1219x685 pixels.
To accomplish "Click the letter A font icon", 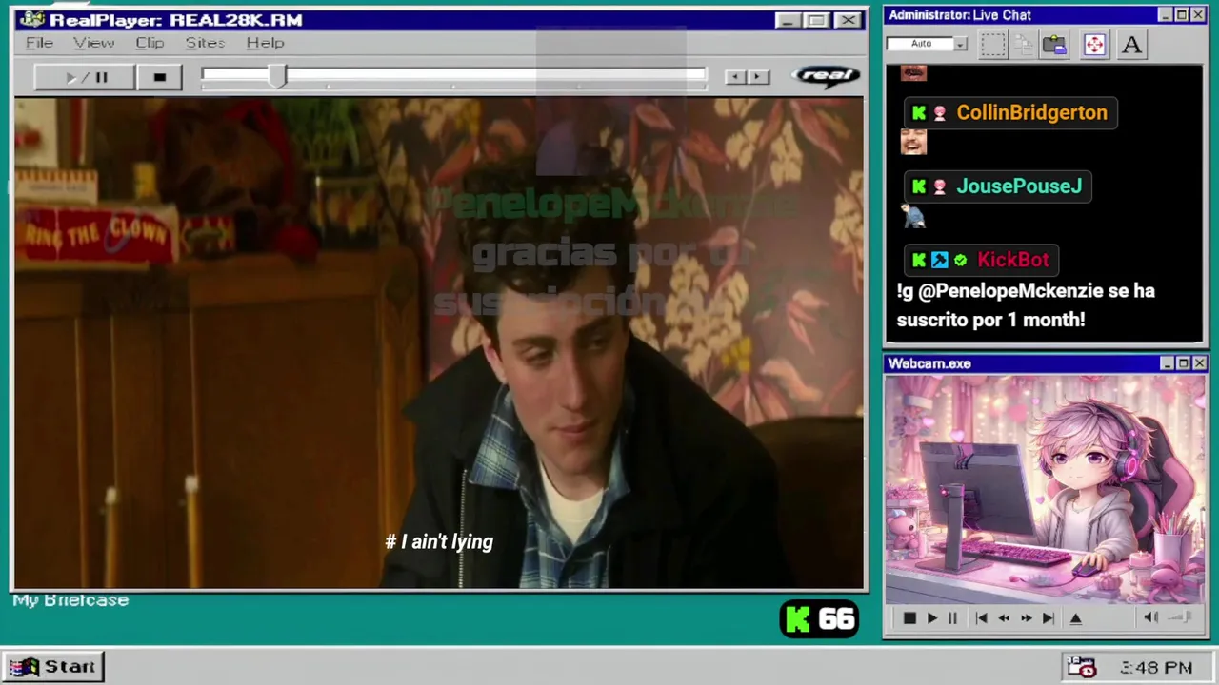I will pos(1131,45).
